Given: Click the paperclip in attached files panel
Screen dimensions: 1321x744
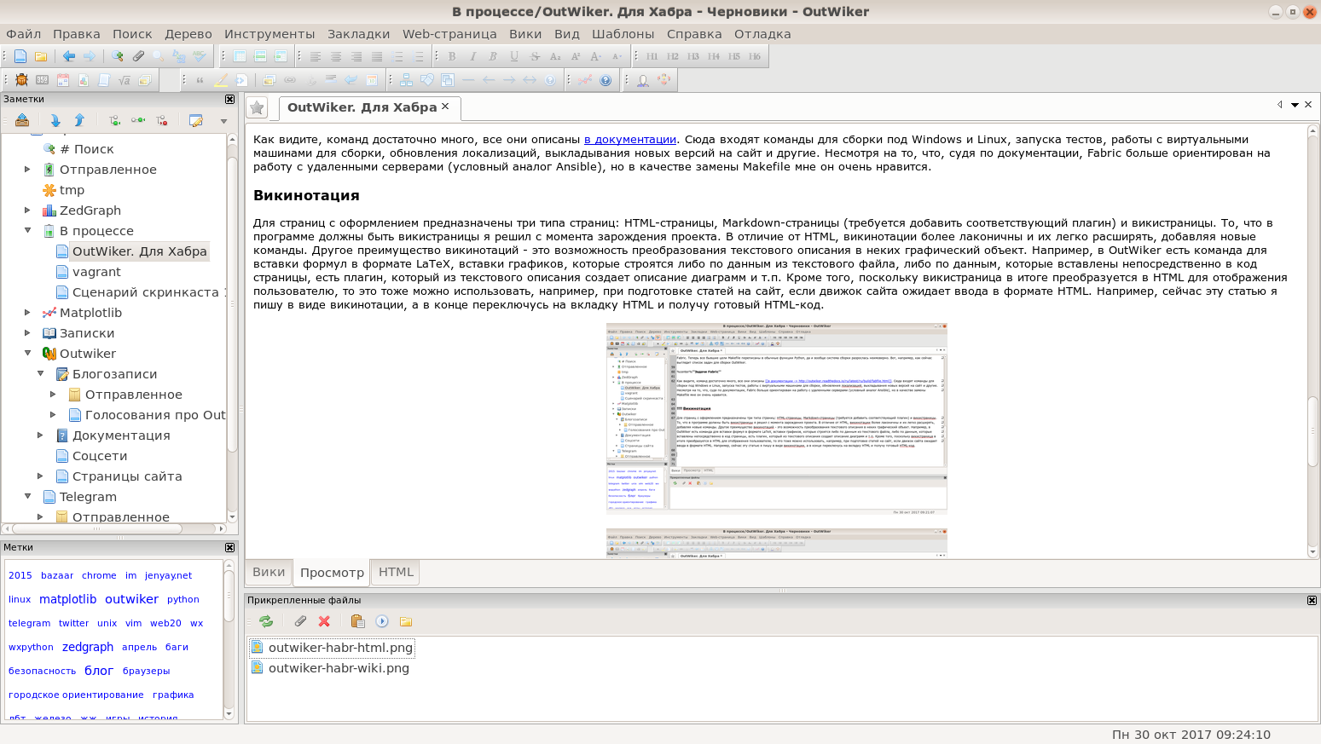Looking at the screenshot, I should (300, 621).
